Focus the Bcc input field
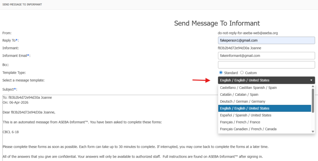Image resolution: width=318 pixels, height=161 pixels. [x=266, y=65]
